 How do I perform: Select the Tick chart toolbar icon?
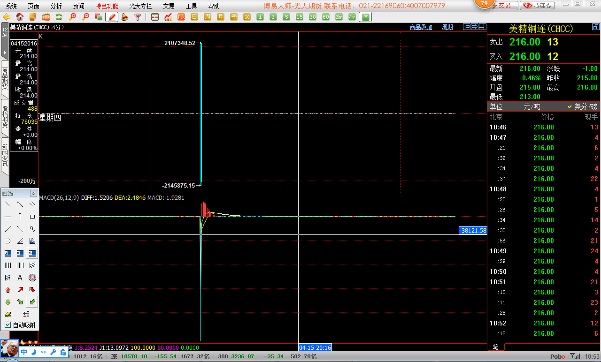pyautogui.click(x=181, y=17)
